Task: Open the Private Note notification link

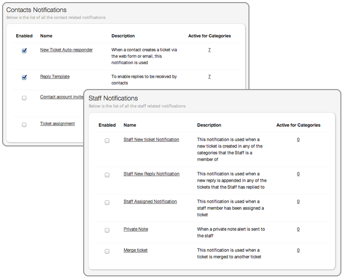Action: (x=136, y=229)
